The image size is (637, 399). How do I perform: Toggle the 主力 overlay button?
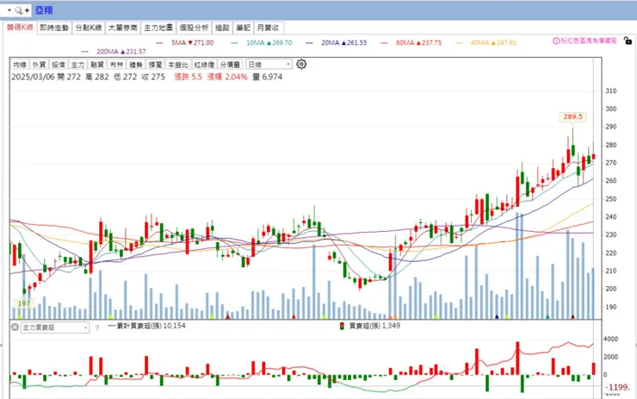[x=77, y=65]
